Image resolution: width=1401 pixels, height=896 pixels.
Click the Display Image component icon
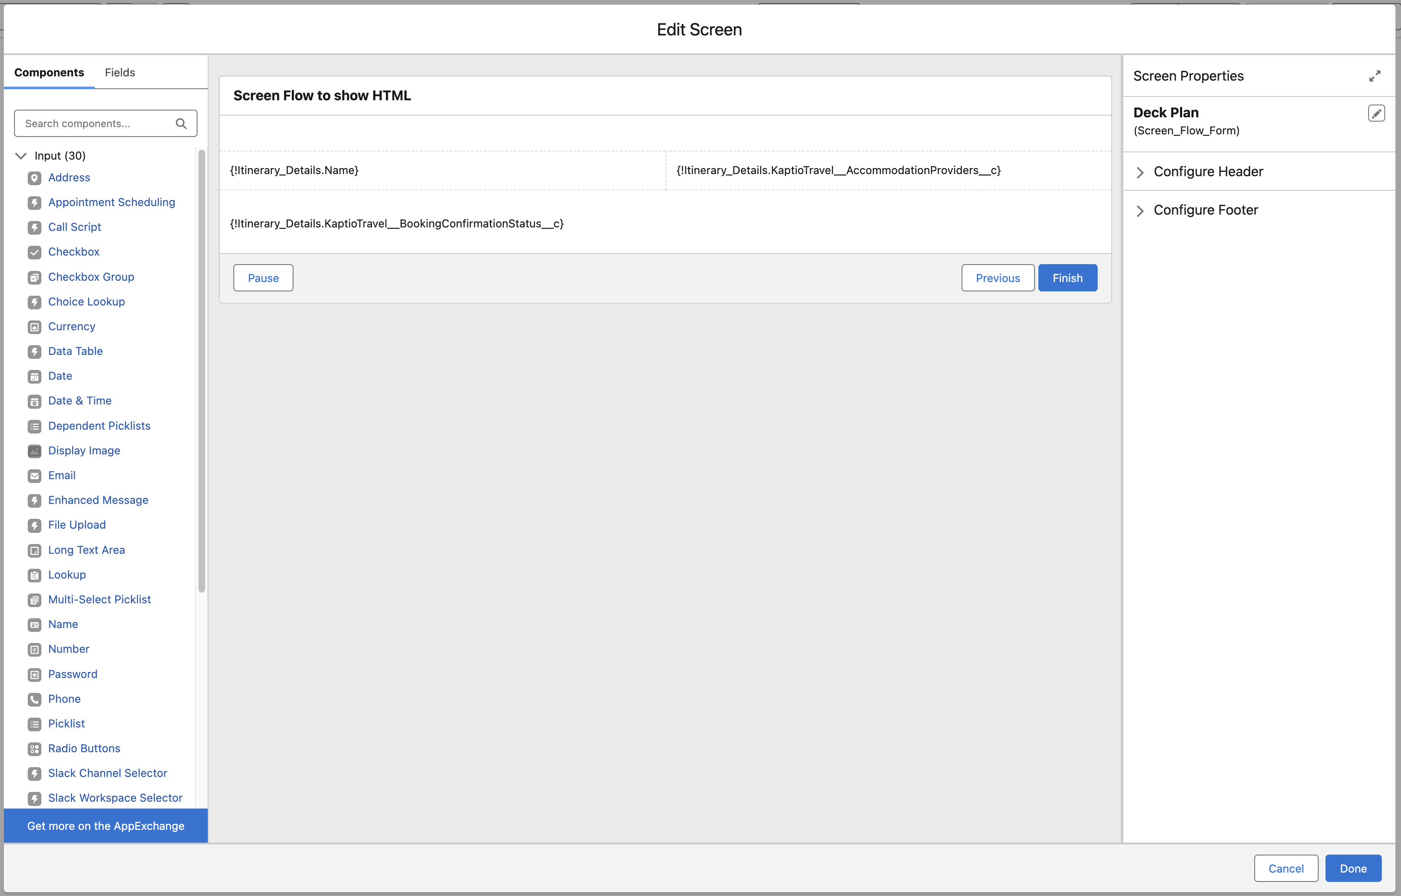tap(34, 451)
